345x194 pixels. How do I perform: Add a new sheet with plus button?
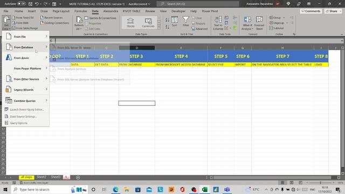[78, 177]
